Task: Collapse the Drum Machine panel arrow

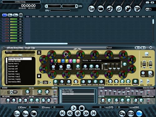Action: pyautogui.click(x=4, y=48)
